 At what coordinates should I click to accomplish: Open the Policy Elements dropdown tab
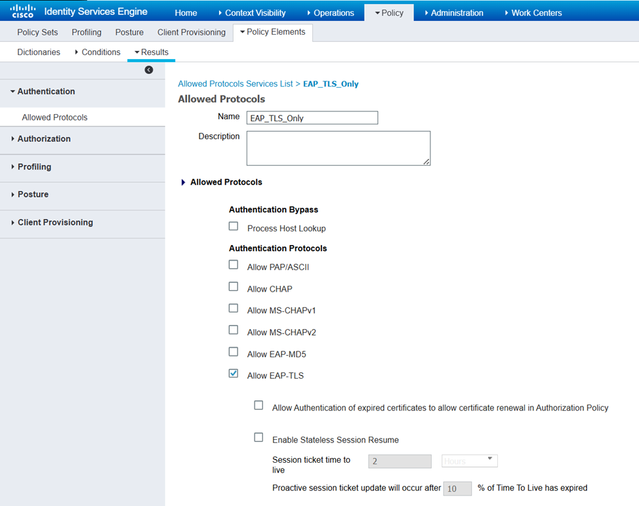pyautogui.click(x=273, y=32)
